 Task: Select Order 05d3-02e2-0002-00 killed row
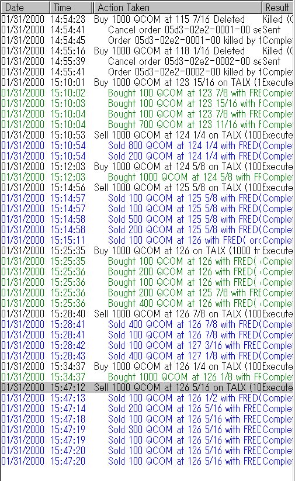[x=147, y=72]
